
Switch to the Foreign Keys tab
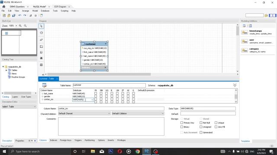point(65,140)
